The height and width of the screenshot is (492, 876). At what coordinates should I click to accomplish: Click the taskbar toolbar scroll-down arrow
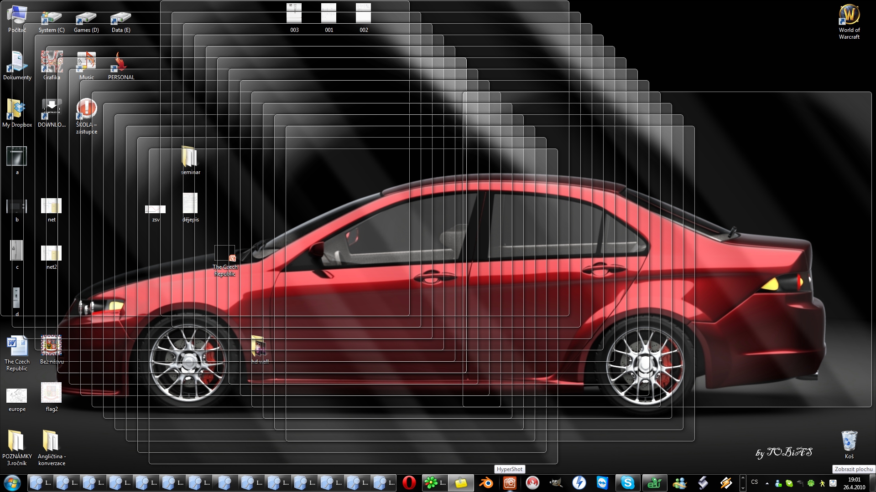click(x=743, y=488)
